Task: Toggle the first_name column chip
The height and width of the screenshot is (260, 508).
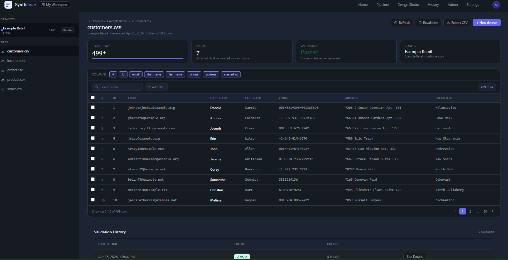Action: click(154, 74)
